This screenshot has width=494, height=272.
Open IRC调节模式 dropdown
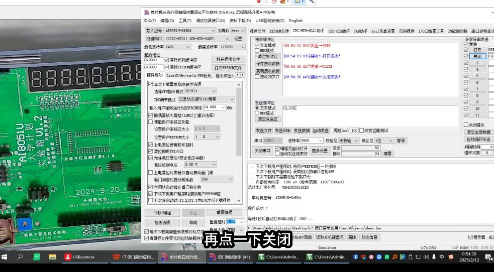207,99
